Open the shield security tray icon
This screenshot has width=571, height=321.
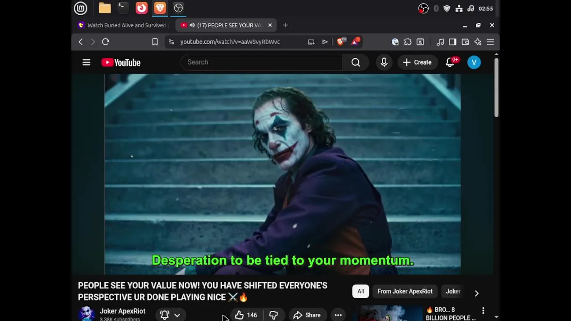pyautogui.click(x=447, y=8)
